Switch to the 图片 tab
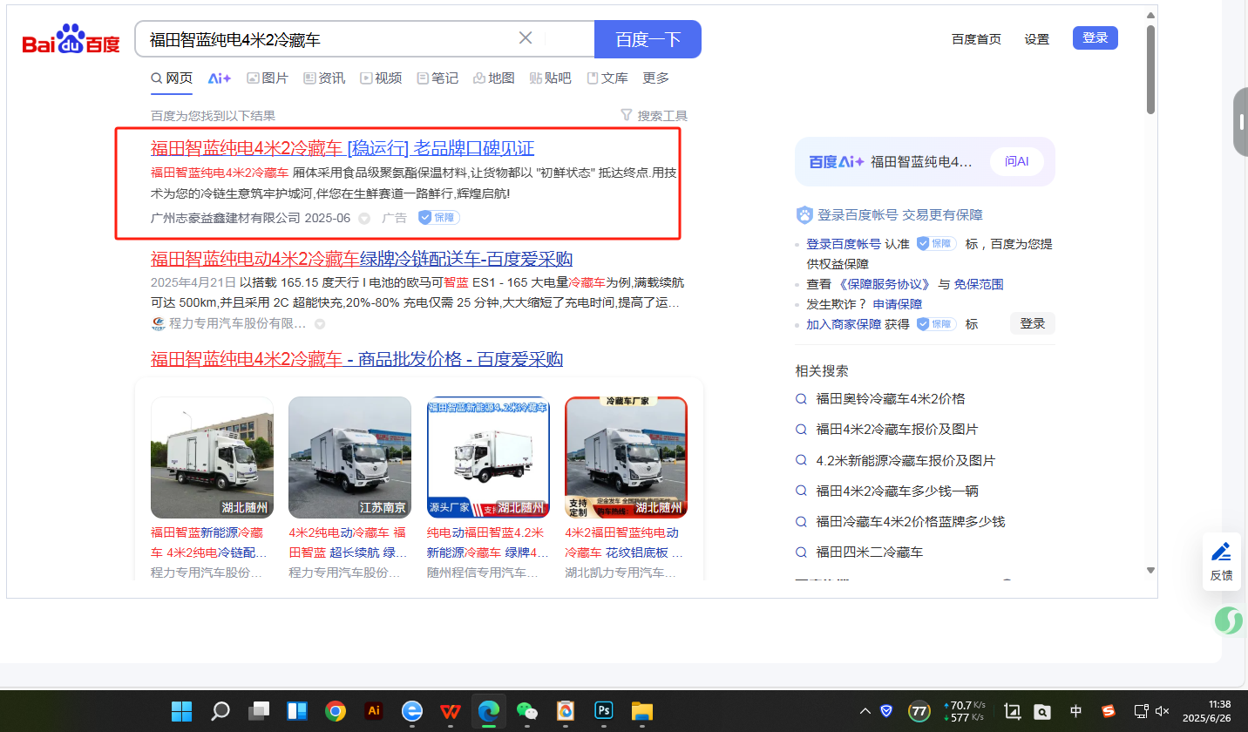1248x732 pixels. (x=268, y=78)
